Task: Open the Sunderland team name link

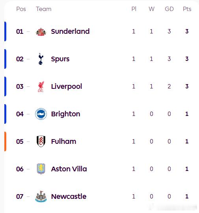Action: point(70,31)
